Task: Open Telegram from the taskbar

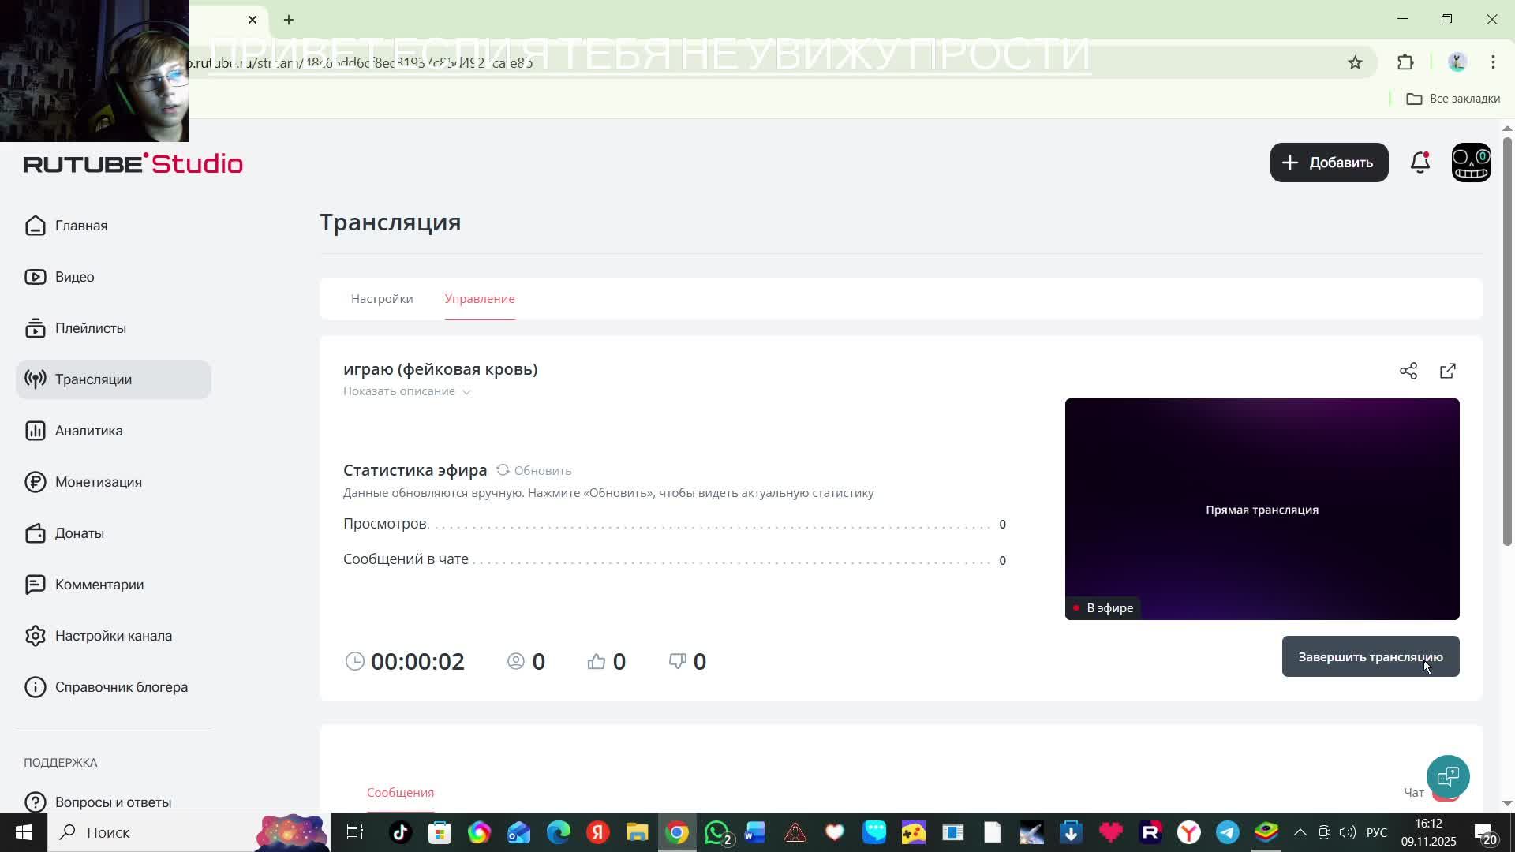Action: 1227,832
